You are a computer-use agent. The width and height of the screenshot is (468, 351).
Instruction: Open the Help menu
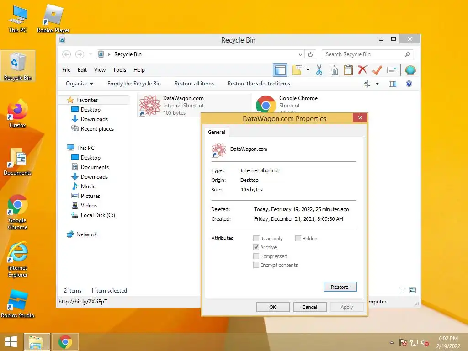(x=139, y=70)
